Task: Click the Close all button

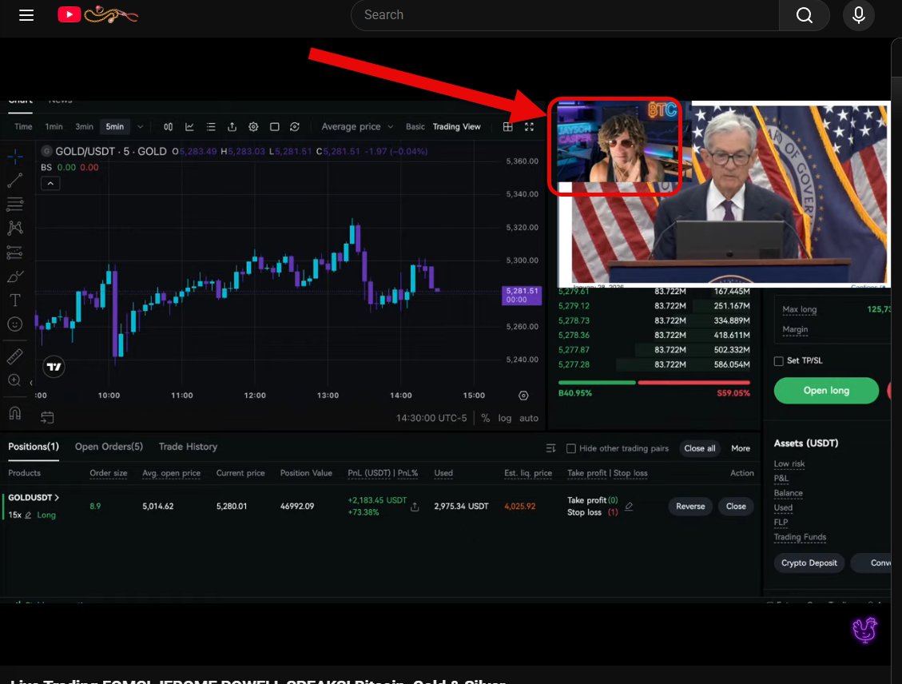Action: [700, 448]
